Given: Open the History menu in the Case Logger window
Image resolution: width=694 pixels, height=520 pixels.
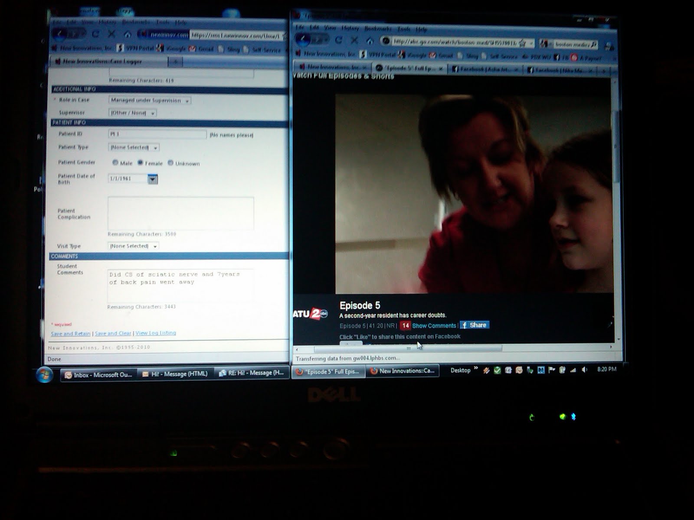Looking at the screenshot, I should 107,22.
